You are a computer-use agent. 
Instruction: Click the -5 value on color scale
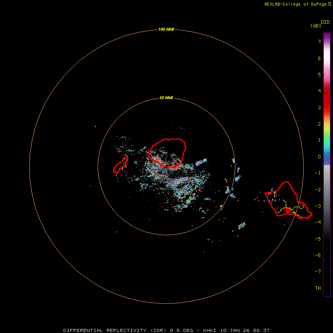[x=318, y=239]
